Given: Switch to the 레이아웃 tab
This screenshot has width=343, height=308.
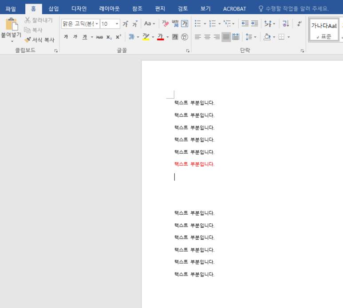Looking at the screenshot, I should click(x=109, y=9).
